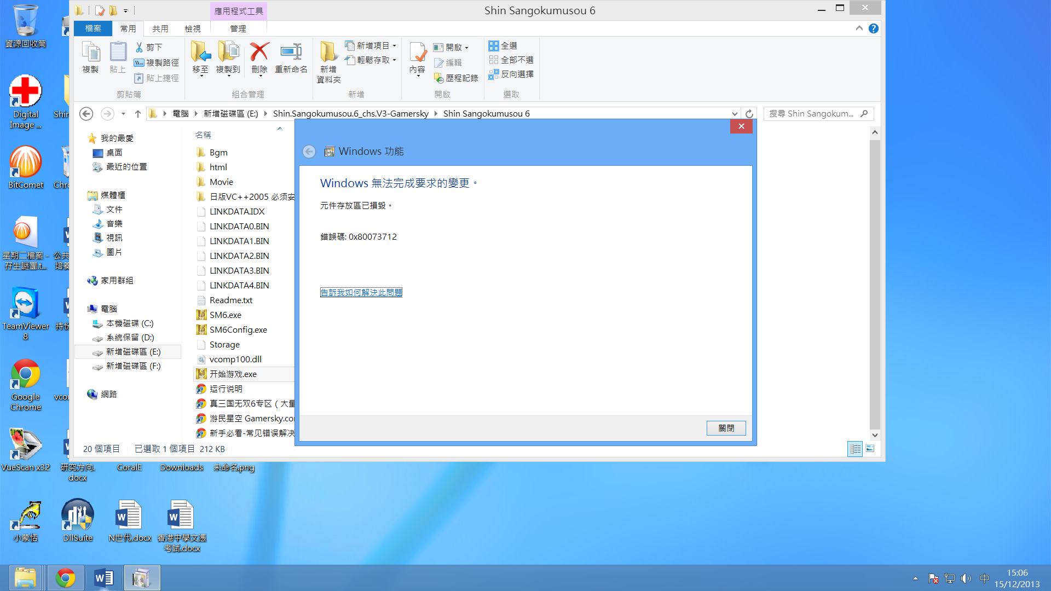Open the Application Tools (應用程式工具) tab

[239, 11]
